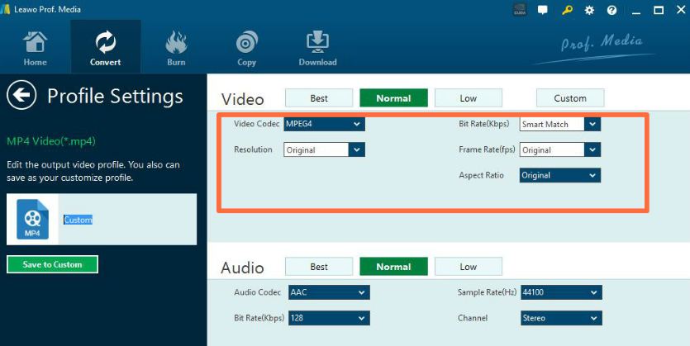
Task: Click the Sample Rate(Hz) label
Action: point(488,292)
